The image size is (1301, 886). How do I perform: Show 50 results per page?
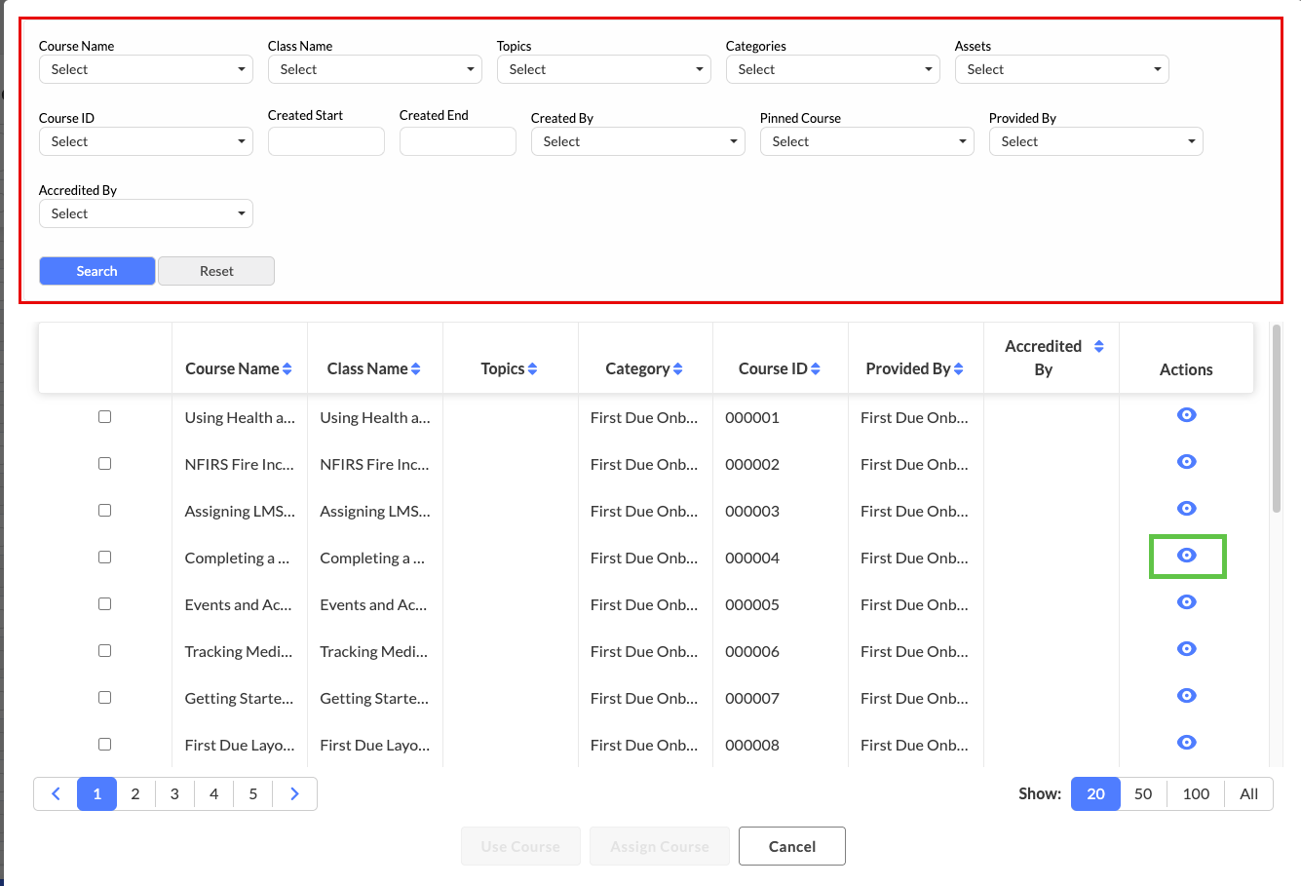point(1143,793)
